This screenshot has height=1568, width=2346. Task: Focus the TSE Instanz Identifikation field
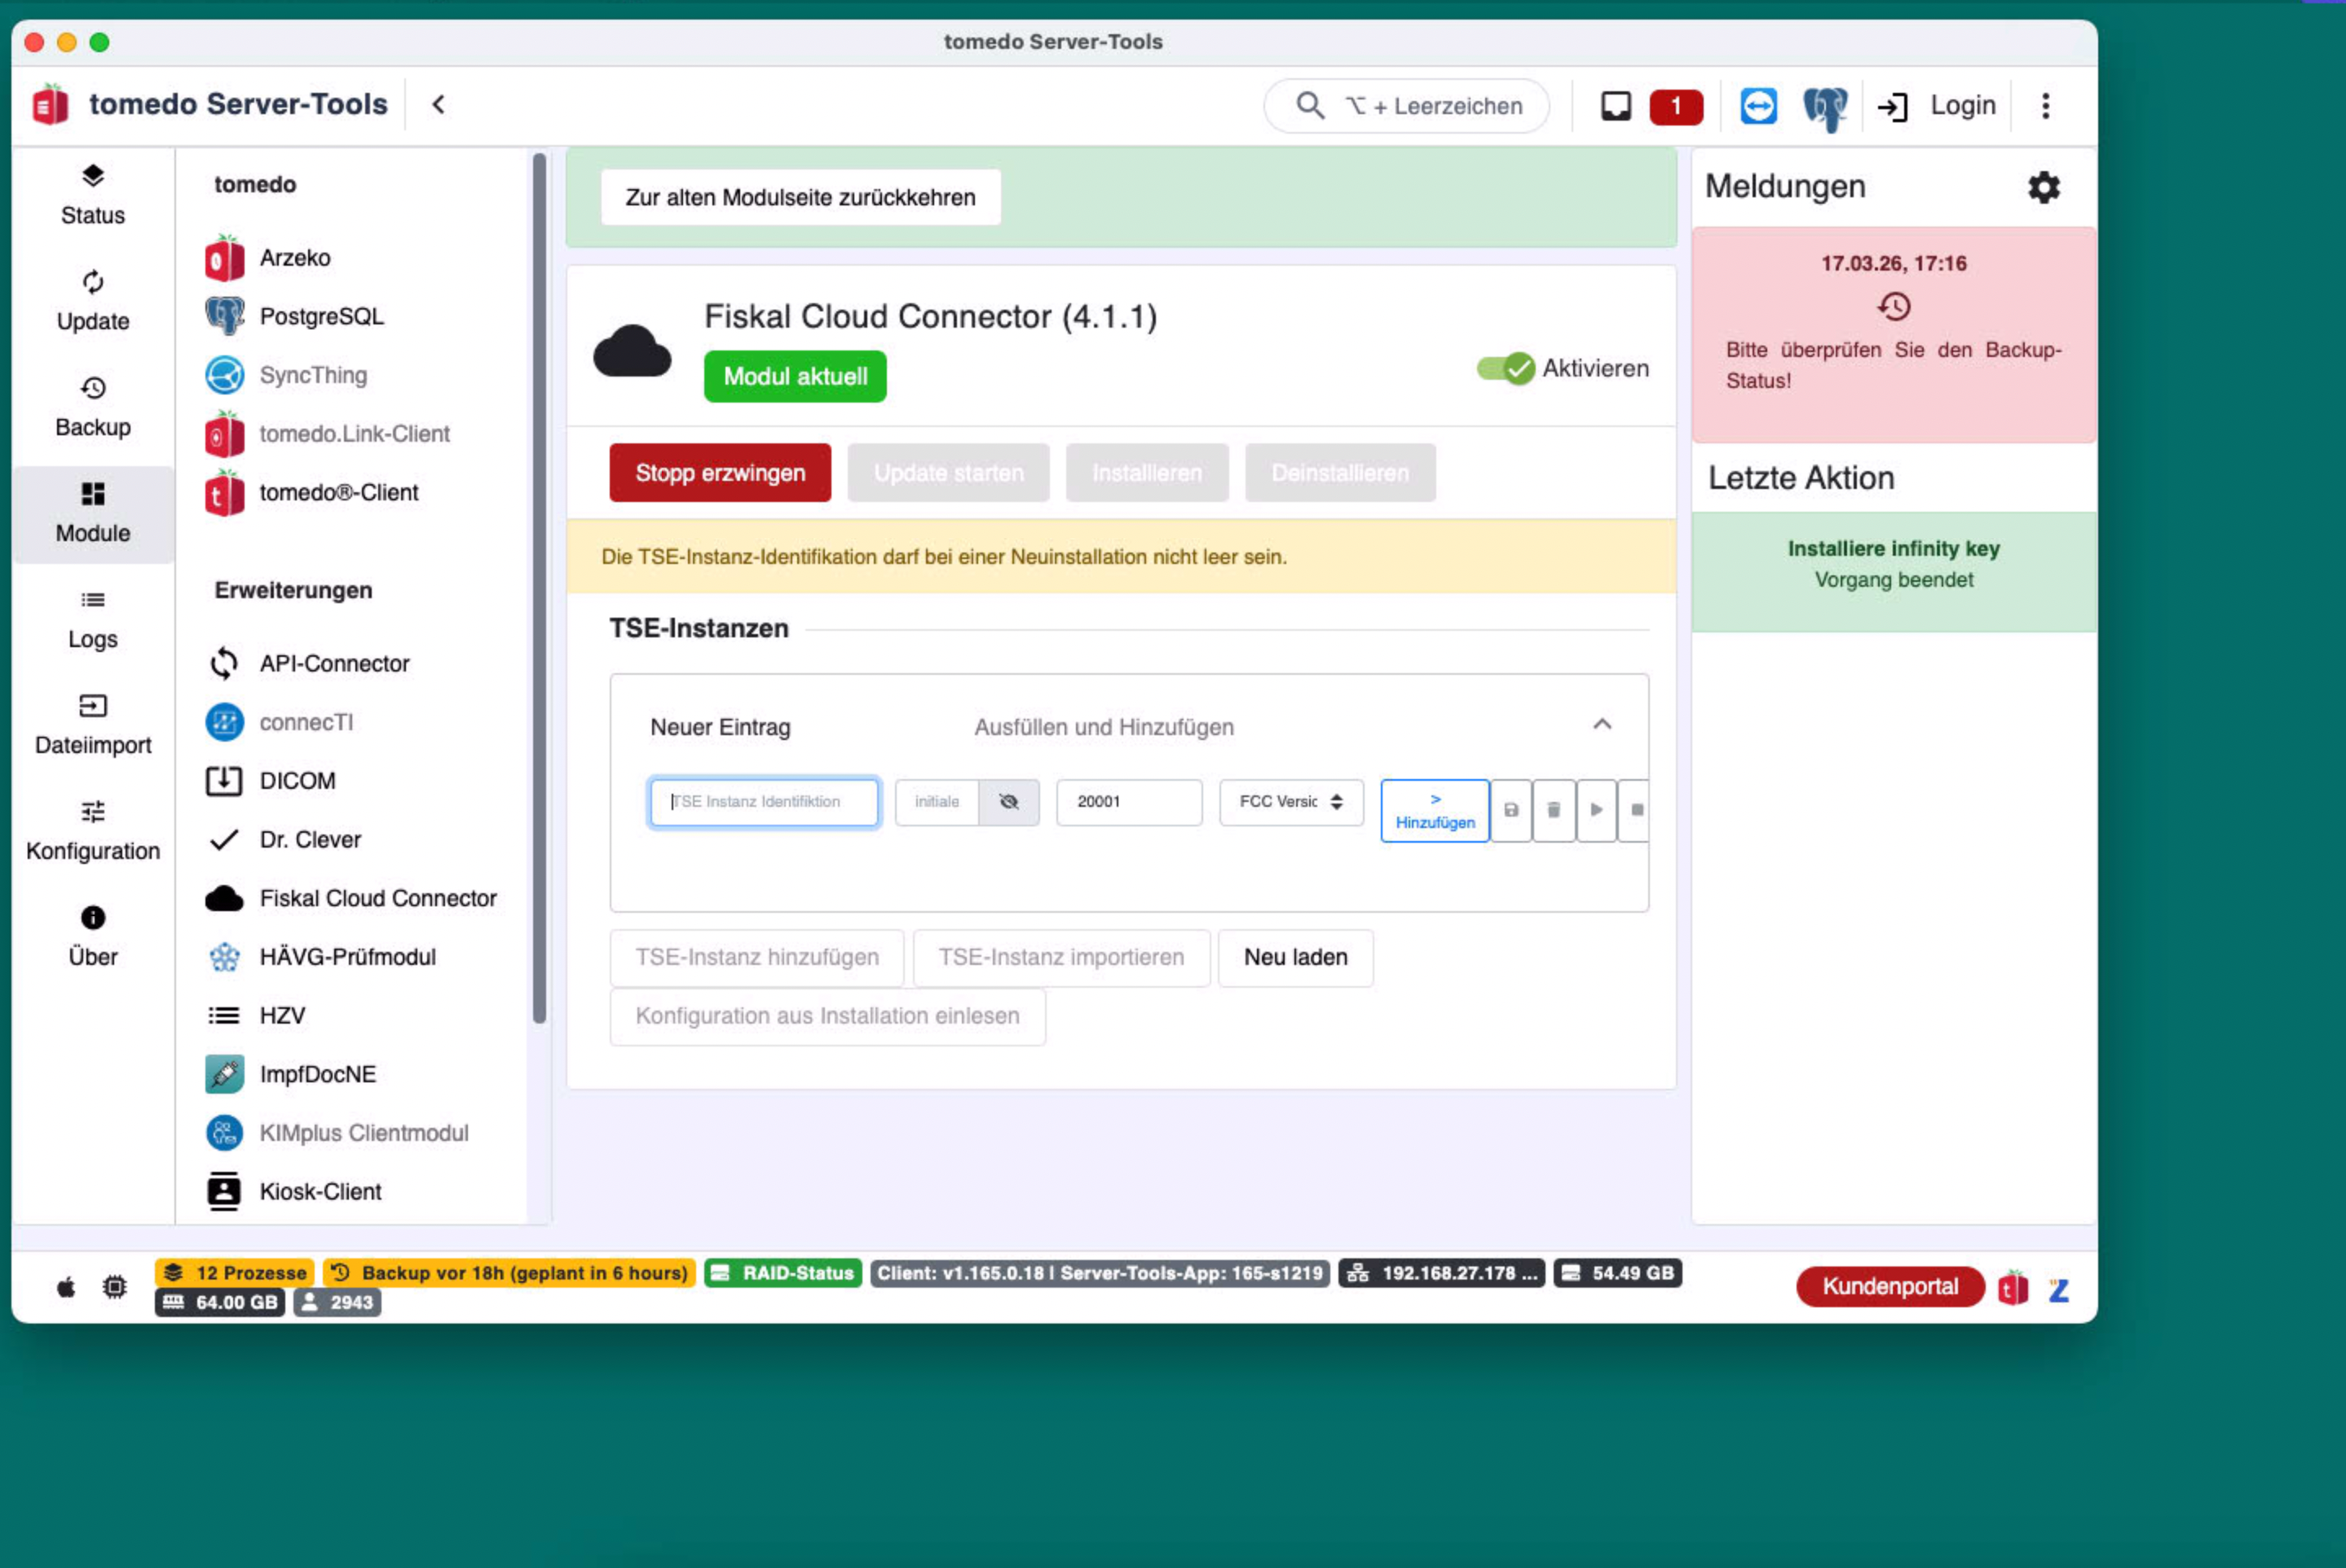(765, 802)
